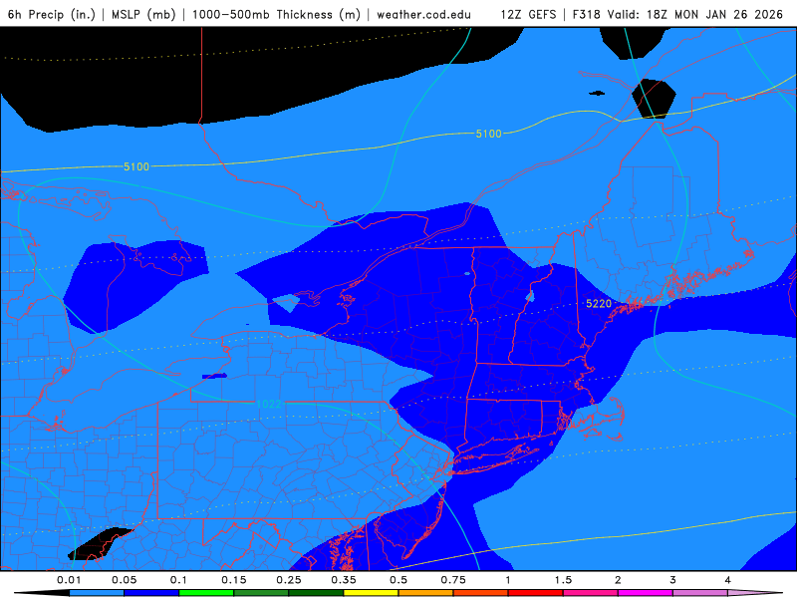The image size is (797, 598).
Task: Click the dark orange 0.75–1 legend swatch
Action: tap(481, 593)
